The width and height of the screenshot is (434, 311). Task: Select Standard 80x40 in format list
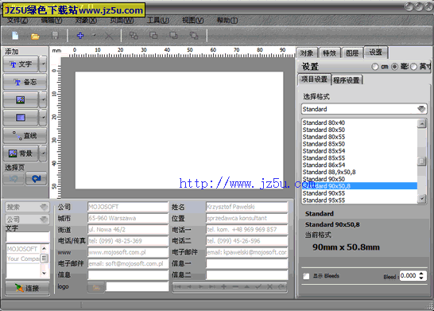pos(359,122)
